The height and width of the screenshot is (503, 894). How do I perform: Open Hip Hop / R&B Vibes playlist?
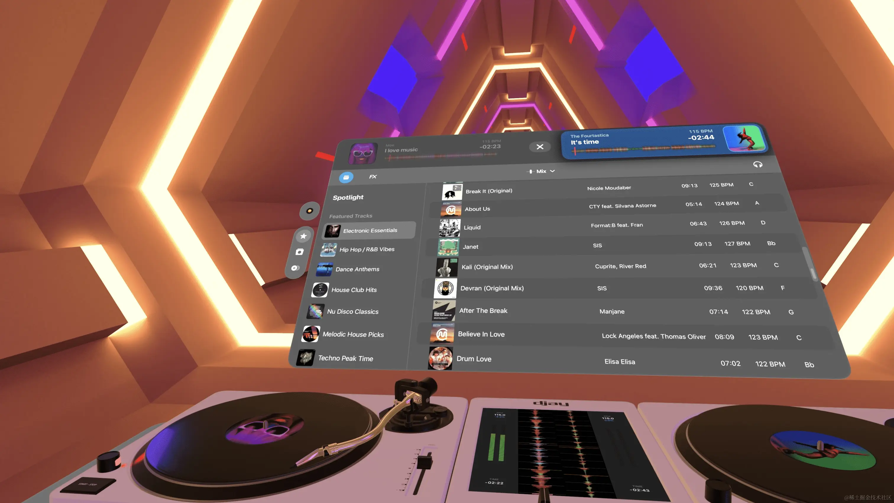[367, 249]
